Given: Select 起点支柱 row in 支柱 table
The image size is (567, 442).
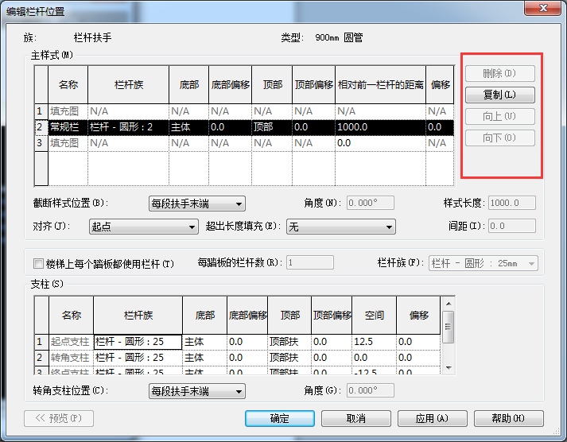Looking at the screenshot, I should click(x=70, y=342).
